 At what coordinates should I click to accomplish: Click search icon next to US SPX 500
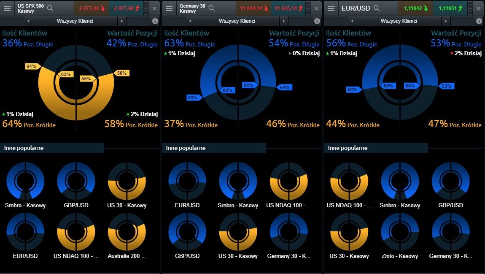pos(50,8)
